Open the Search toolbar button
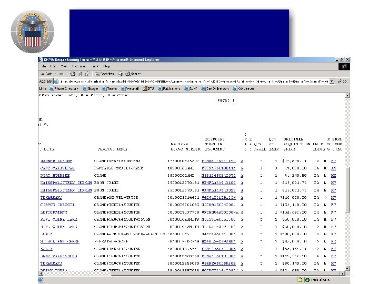379x284 pixels. (133, 74)
